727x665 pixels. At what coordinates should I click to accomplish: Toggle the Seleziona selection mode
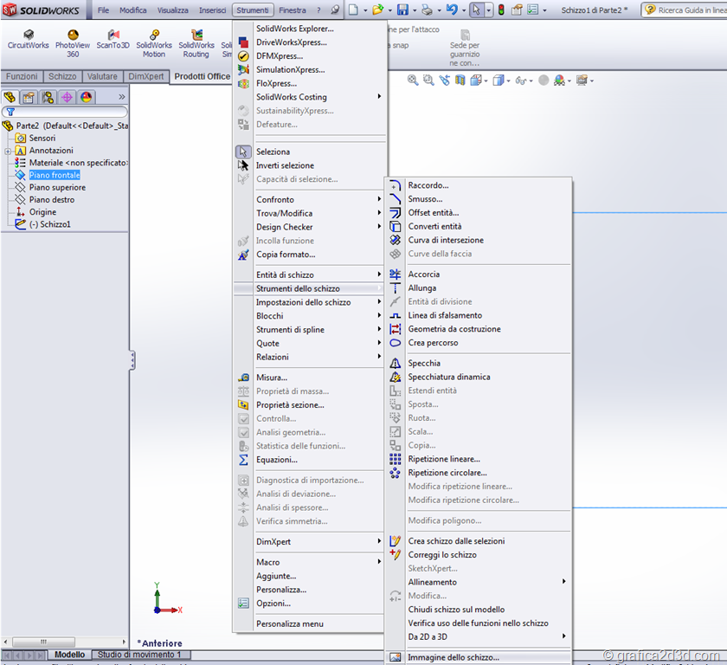[x=273, y=152]
